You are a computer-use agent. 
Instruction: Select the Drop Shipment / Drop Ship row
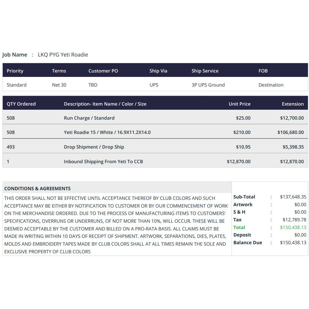pyautogui.click(x=155, y=147)
